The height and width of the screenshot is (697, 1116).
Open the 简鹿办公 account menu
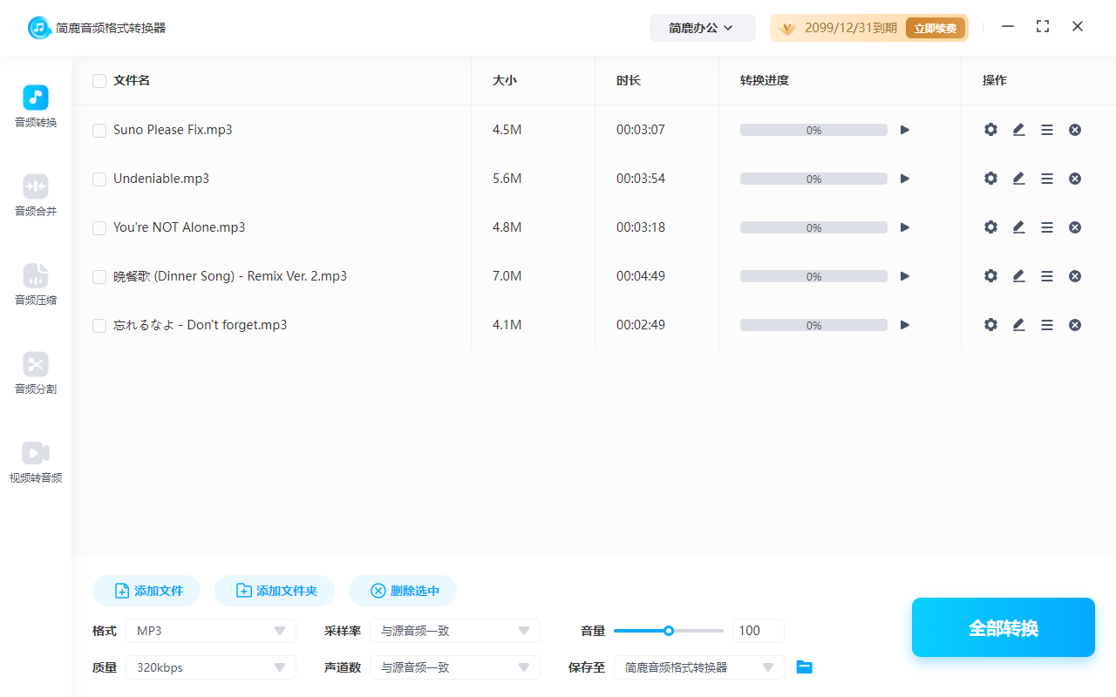point(703,27)
